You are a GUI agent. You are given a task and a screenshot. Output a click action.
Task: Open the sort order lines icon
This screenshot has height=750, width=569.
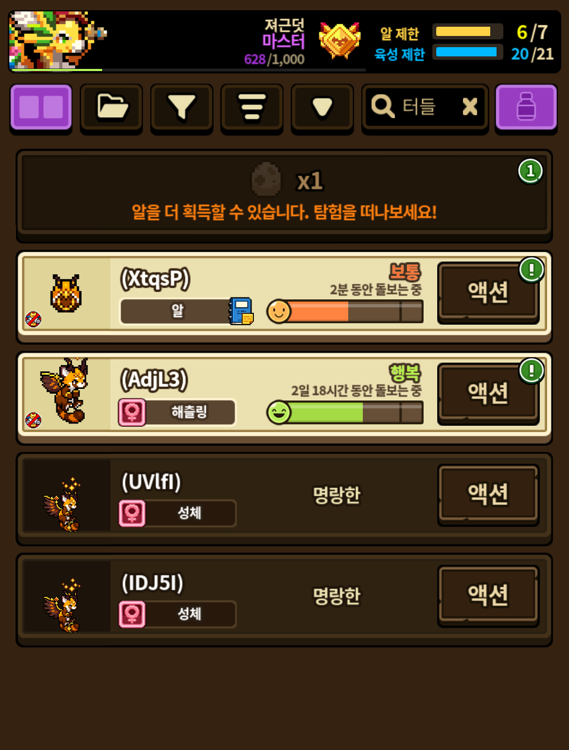[x=252, y=107]
